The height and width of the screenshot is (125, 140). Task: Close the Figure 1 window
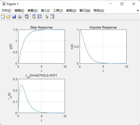tap(134, 4)
